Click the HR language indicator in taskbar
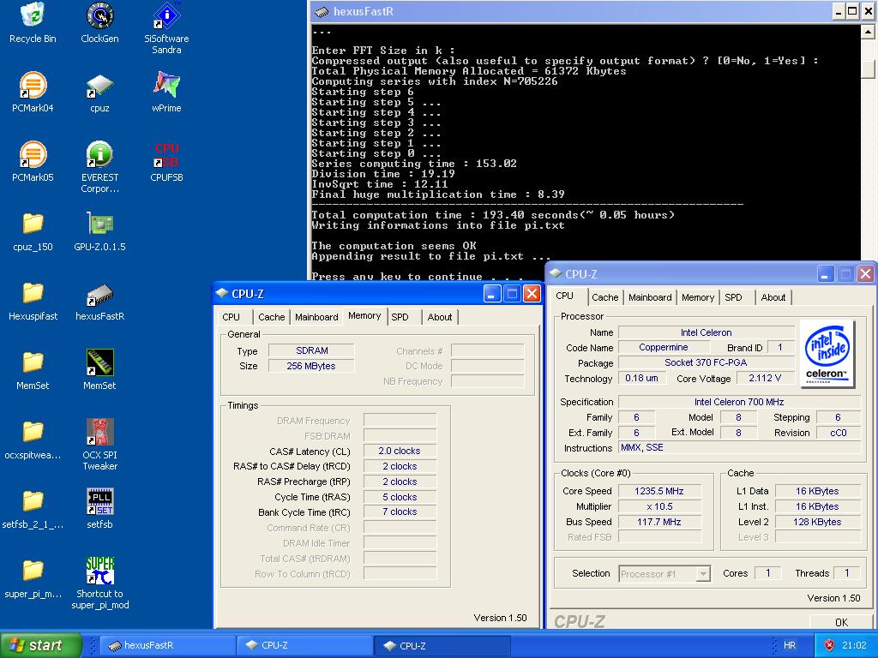This screenshot has height=658, width=878. coord(790,645)
